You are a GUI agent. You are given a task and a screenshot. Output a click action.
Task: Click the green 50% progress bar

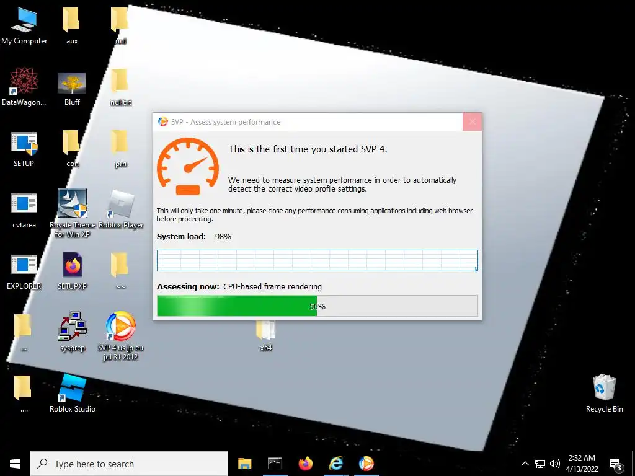pyautogui.click(x=317, y=306)
